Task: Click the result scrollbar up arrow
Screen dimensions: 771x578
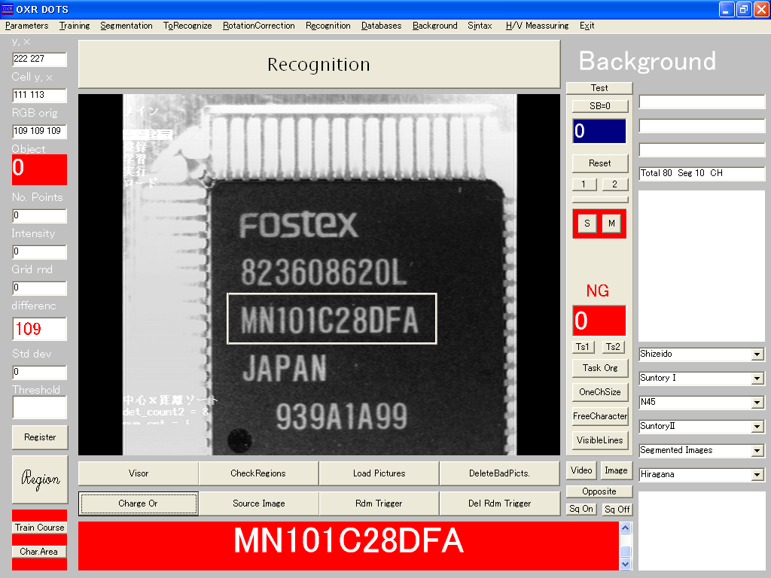Action: pos(625,528)
